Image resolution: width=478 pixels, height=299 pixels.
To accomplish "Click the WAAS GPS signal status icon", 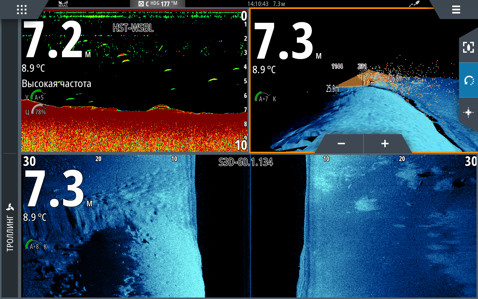I will (63, 4).
